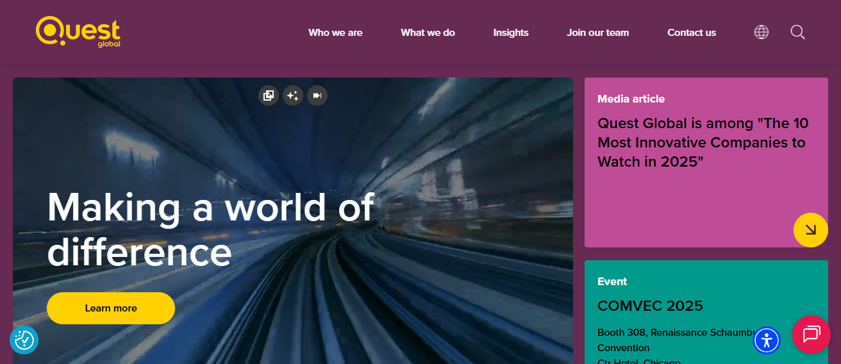This screenshot has height=364, width=841.
Task: Click the sparkles icon on hero video
Action: point(293,95)
